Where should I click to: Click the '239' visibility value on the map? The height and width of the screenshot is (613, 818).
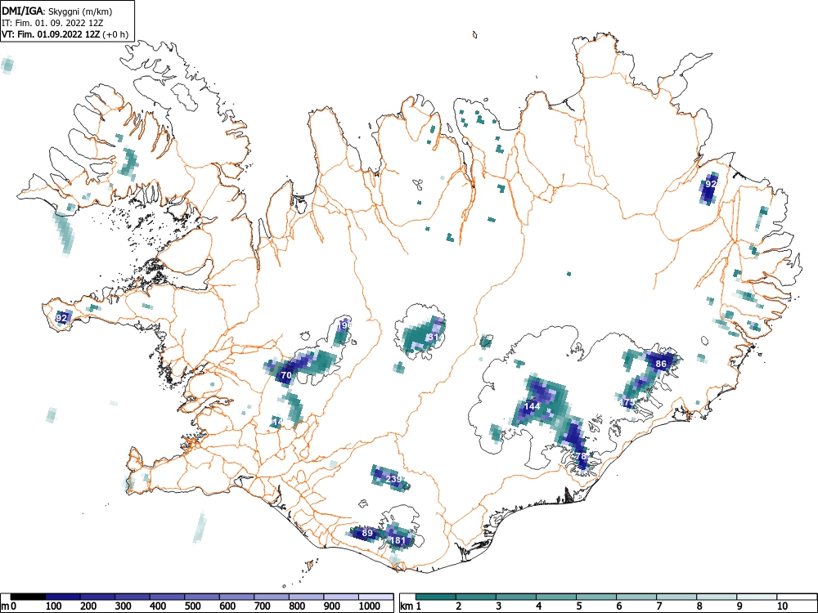click(x=393, y=478)
